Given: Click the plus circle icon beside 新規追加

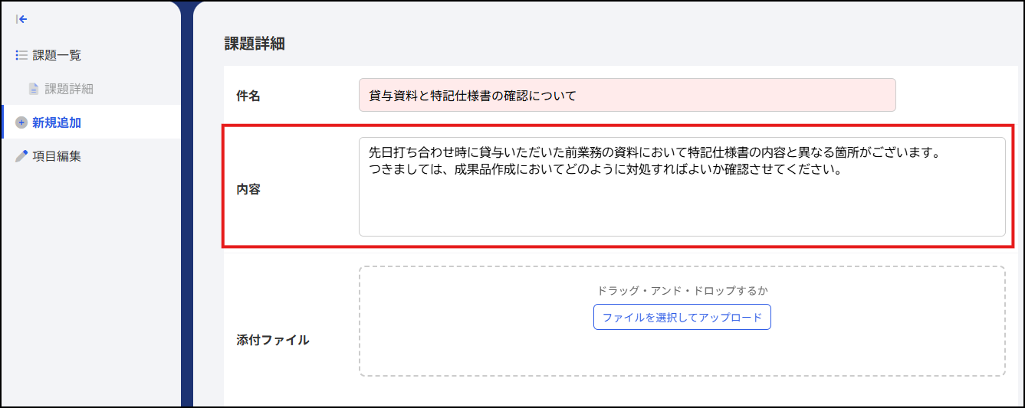Looking at the screenshot, I should point(21,122).
